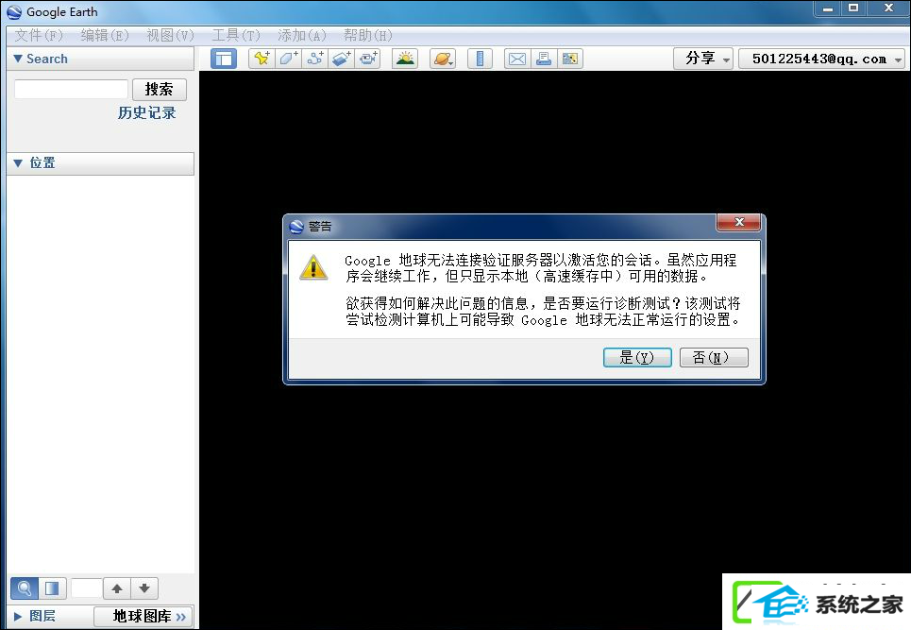Record a tour with the camera icon
The height and width of the screenshot is (630, 911).
[368, 59]
